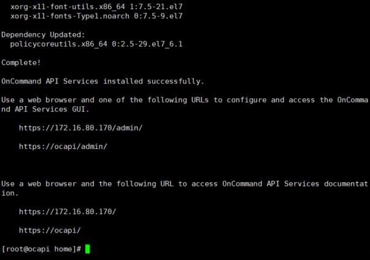Click the green terminal cursor block

(87, 249)
